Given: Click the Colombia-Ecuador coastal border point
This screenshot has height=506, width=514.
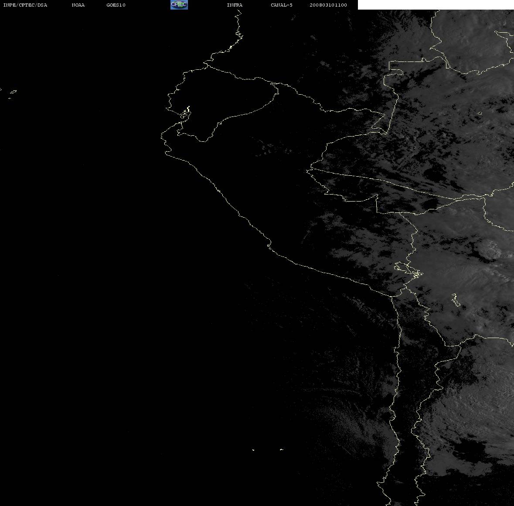Looking at the screenshot, I should (207, 65).
